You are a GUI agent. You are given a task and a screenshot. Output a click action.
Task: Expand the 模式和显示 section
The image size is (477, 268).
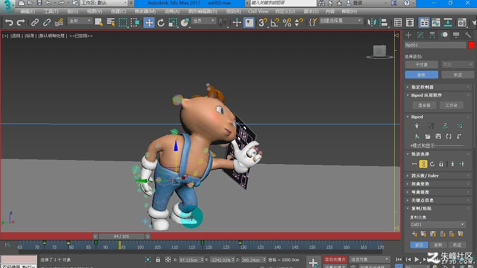click(x=423, y=146)
